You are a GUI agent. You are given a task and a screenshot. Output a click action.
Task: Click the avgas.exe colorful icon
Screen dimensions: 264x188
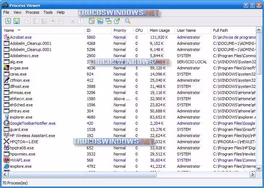(7, 68)
